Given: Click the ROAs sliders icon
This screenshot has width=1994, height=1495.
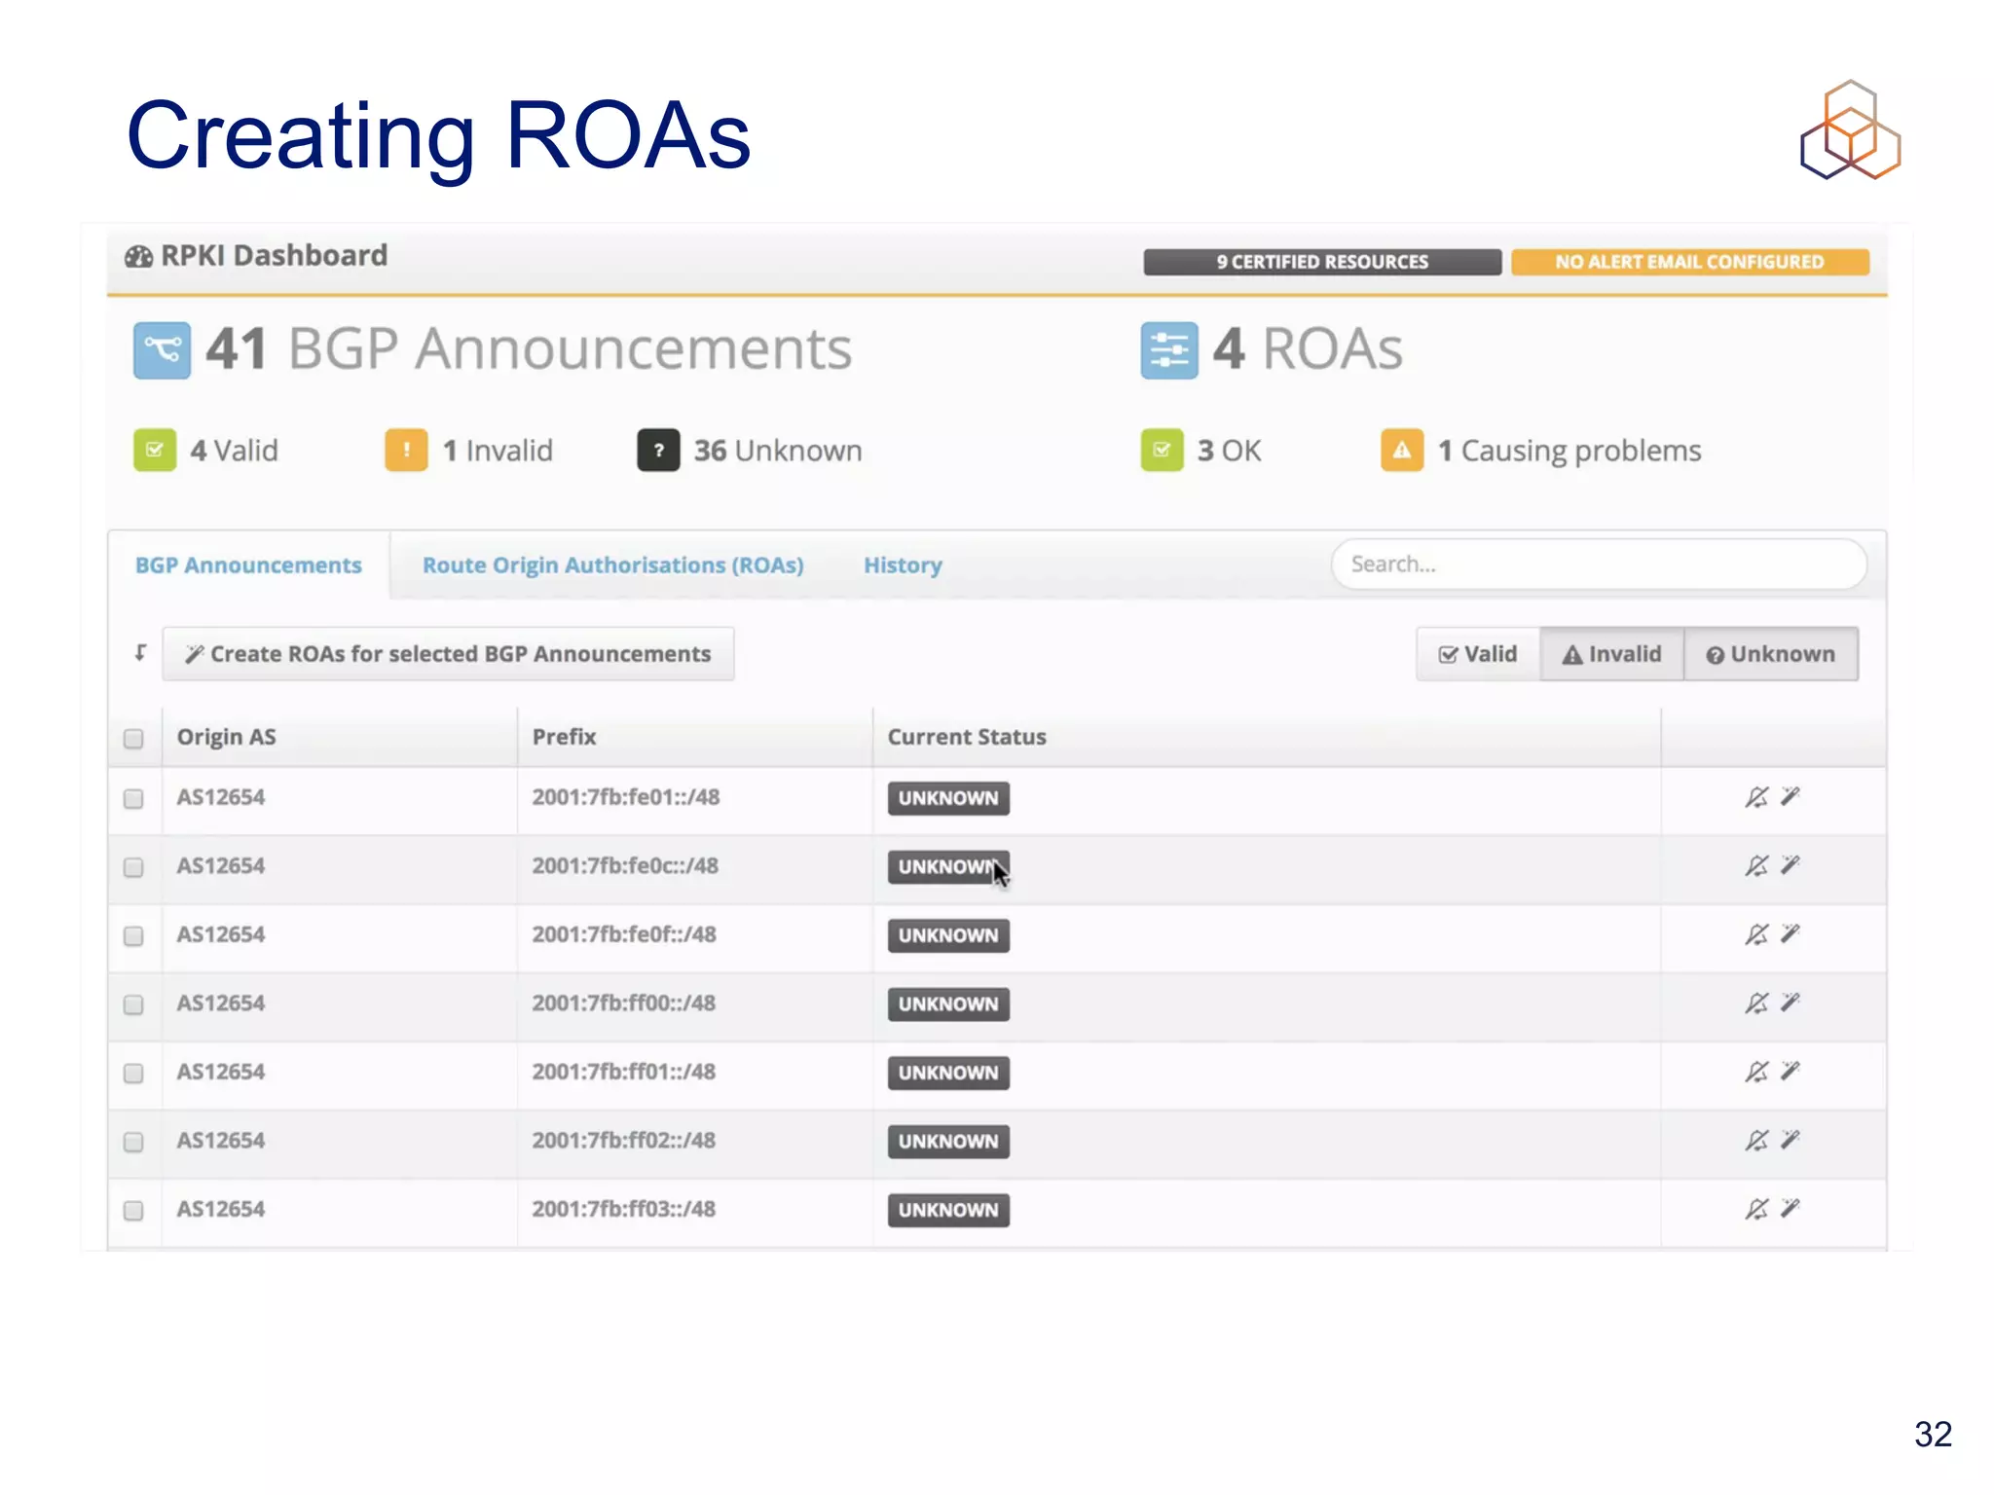Looking at the screenshot, I should point(1168,350).
